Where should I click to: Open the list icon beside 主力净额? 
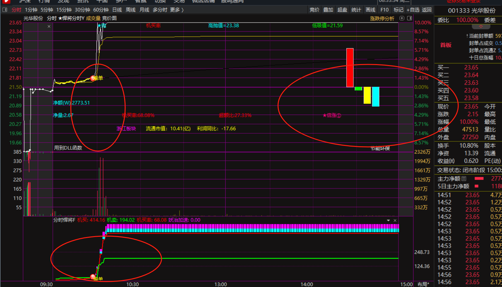(x=464, y=178)
